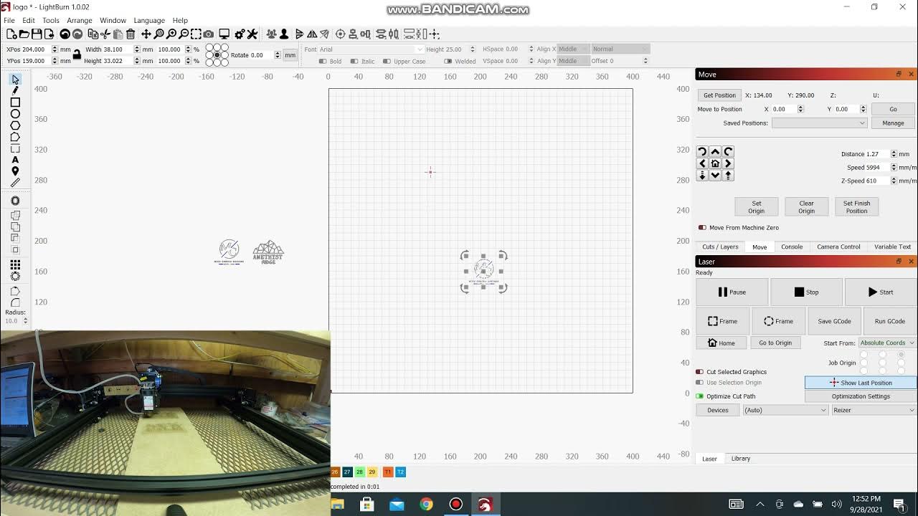Home laser via jog pad house icon
Screen dimensions: 918x516
715,163
